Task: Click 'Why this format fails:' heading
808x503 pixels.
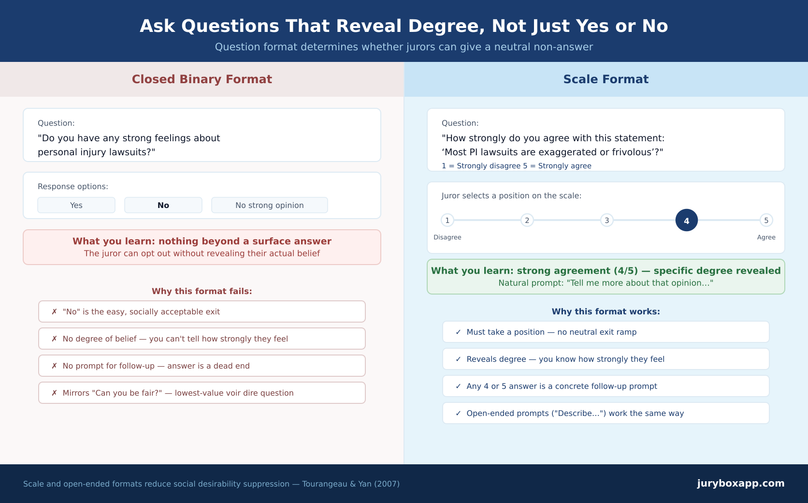Action: pyautogui.click(x=202, y=291)
